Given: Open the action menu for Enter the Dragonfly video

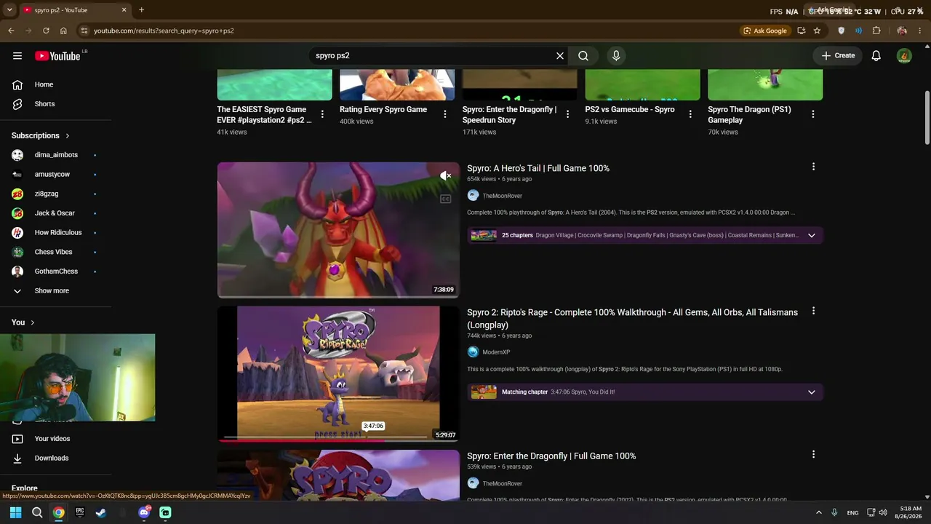Looking at the screenshot, I should click(813, 455).
